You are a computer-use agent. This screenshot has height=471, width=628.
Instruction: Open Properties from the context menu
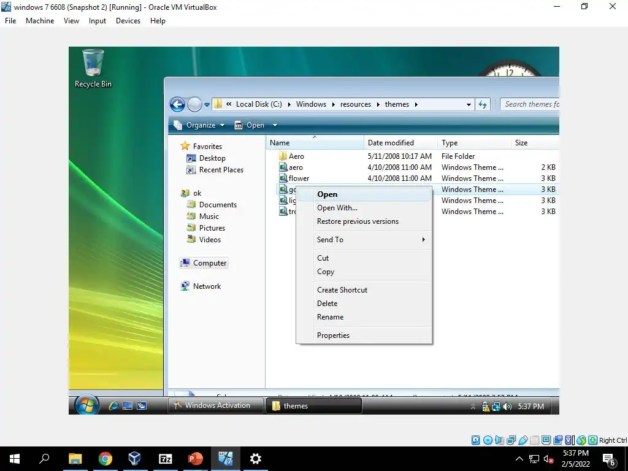(x=364, y=335)
